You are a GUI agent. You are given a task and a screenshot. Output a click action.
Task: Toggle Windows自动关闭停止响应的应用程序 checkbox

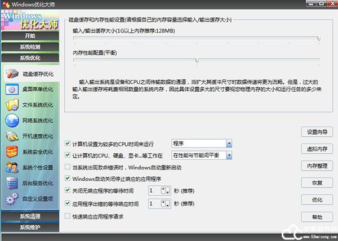68,178
